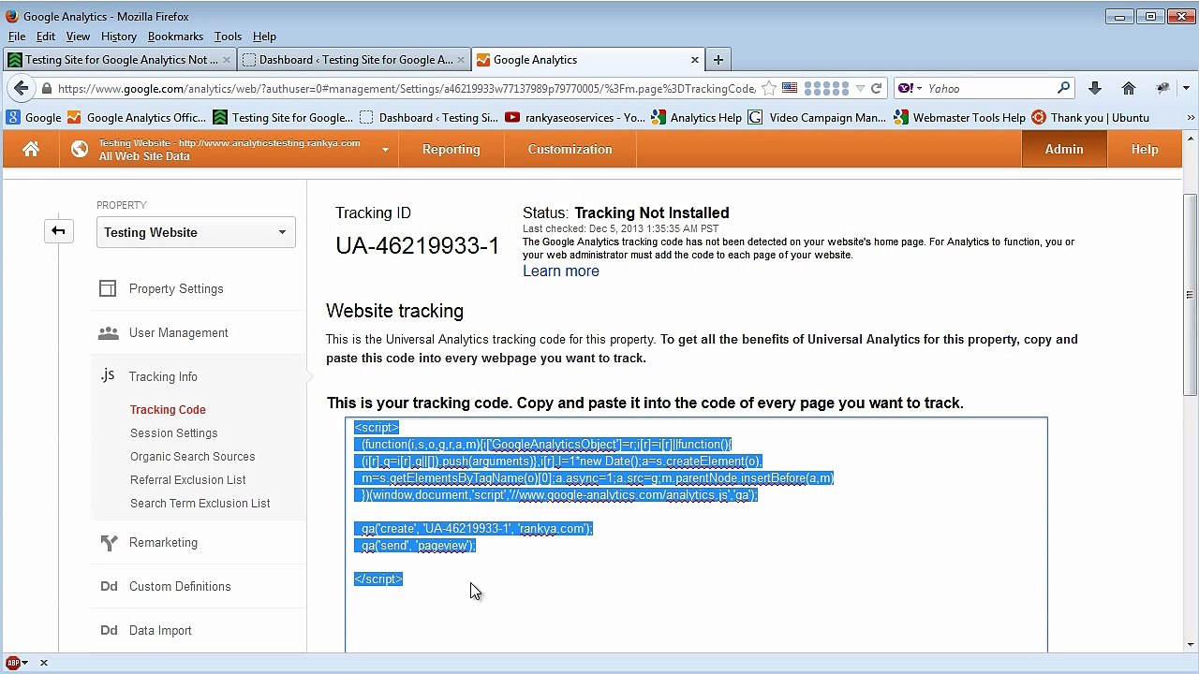Open Property Settings

176,288
